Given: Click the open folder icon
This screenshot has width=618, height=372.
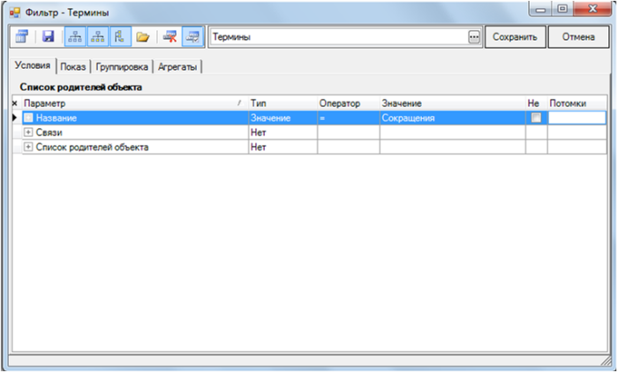Looking at the screenshot, I should coord(143,37).
